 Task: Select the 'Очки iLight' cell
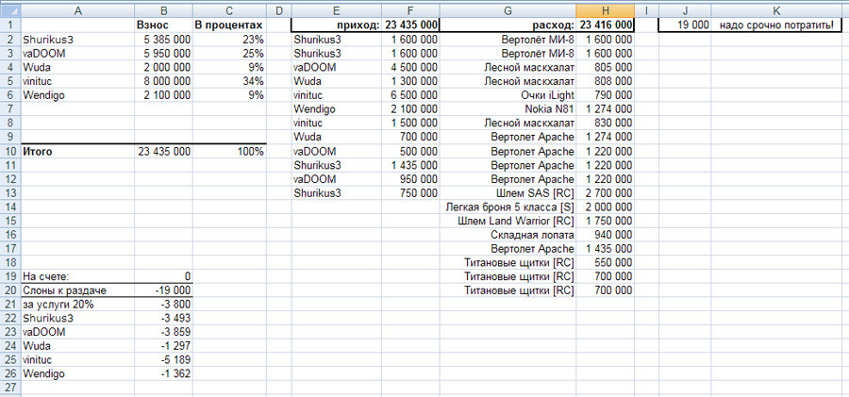508,95
